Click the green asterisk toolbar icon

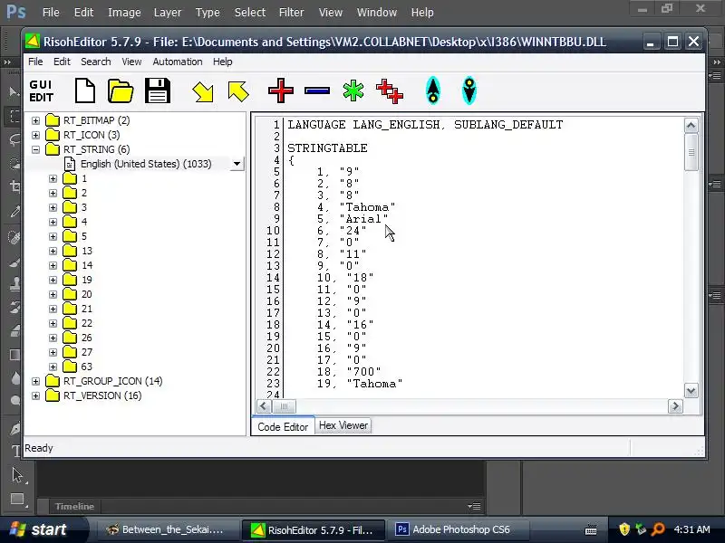tap(353, 90)
